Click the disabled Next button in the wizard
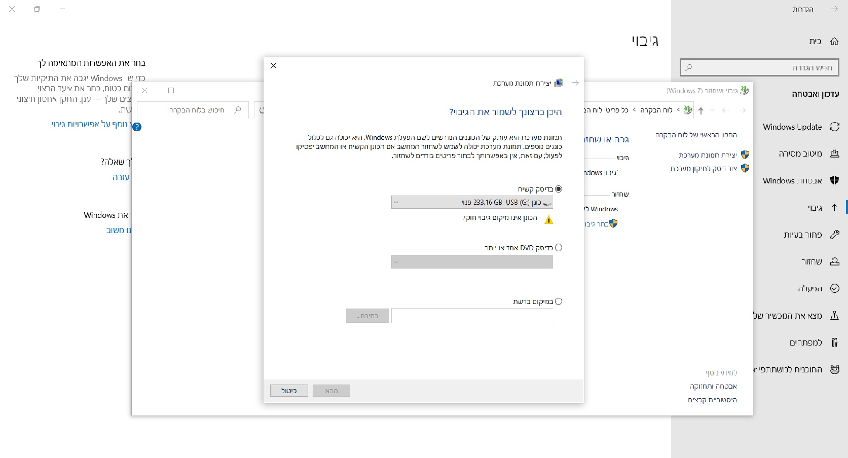Screen dimensions: 848x458 click(331, 391)
